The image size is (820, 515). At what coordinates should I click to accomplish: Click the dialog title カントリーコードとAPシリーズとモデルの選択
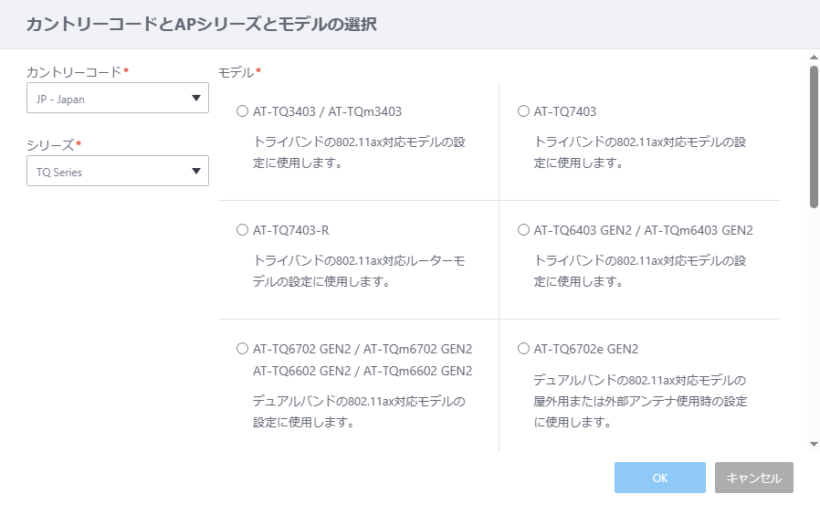click(201, 24)
